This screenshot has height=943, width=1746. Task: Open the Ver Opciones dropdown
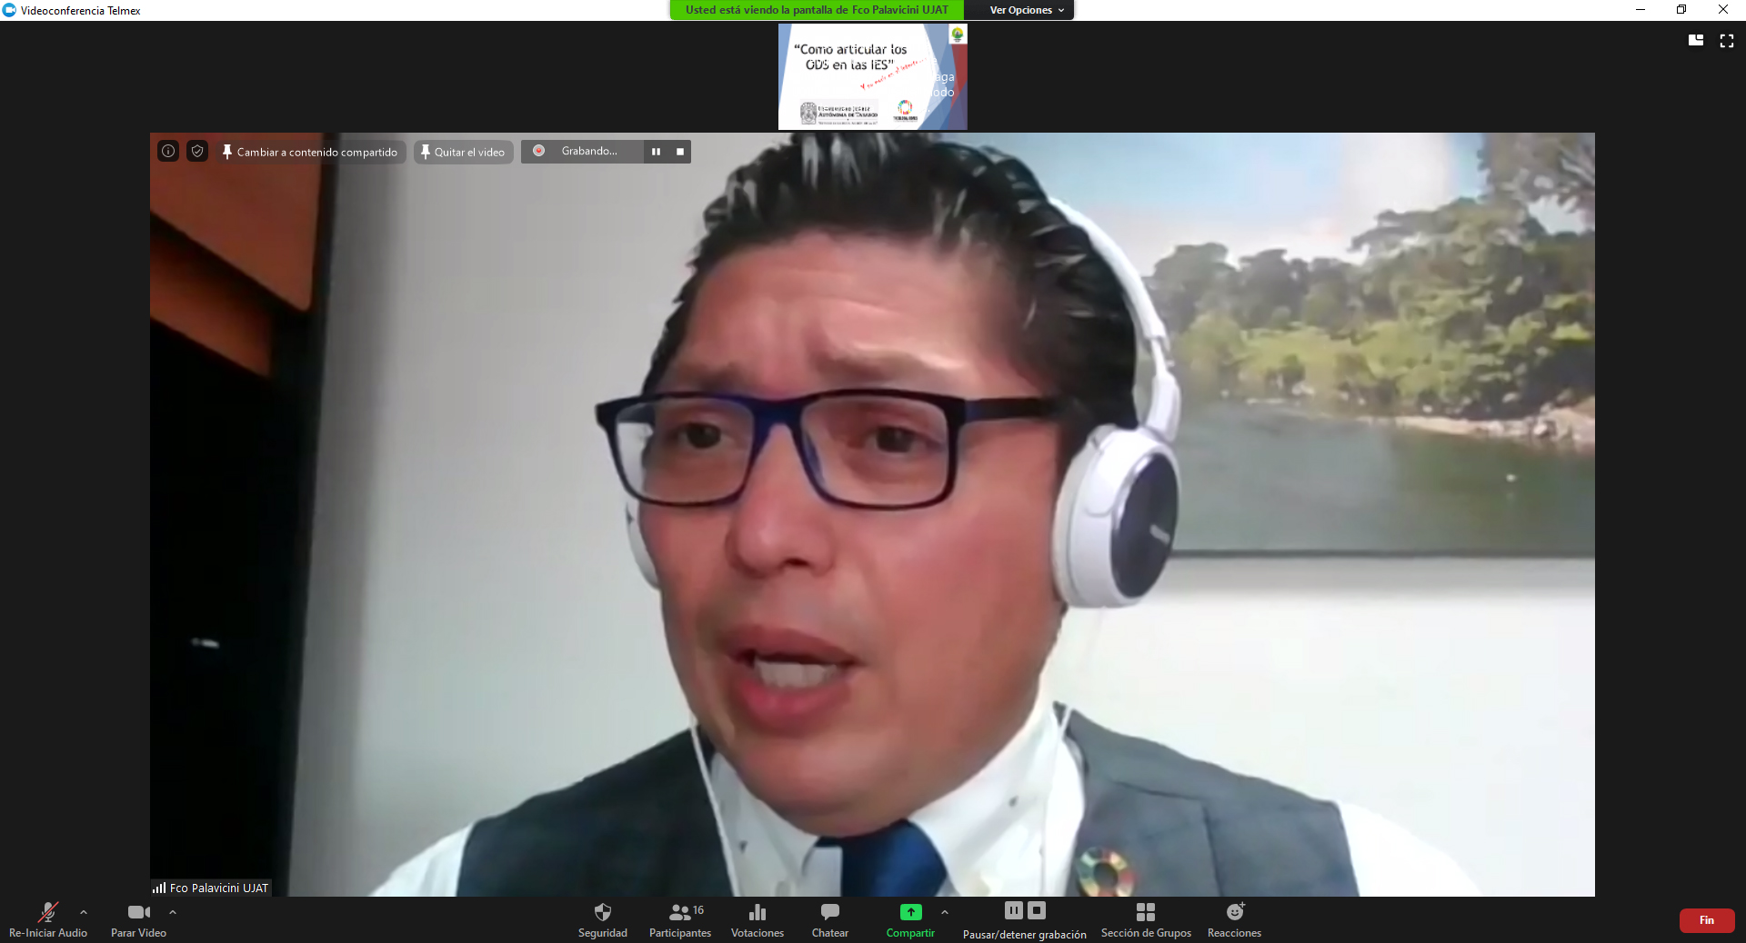click(x=1026, y=10)
